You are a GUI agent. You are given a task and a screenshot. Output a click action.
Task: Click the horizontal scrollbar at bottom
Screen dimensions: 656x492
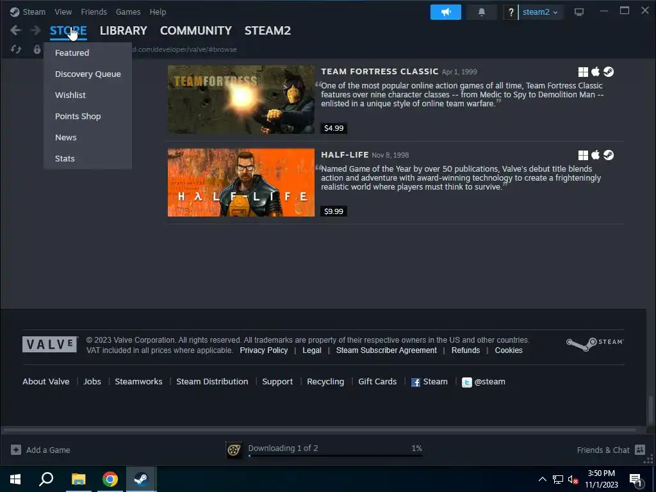point(320,430)
